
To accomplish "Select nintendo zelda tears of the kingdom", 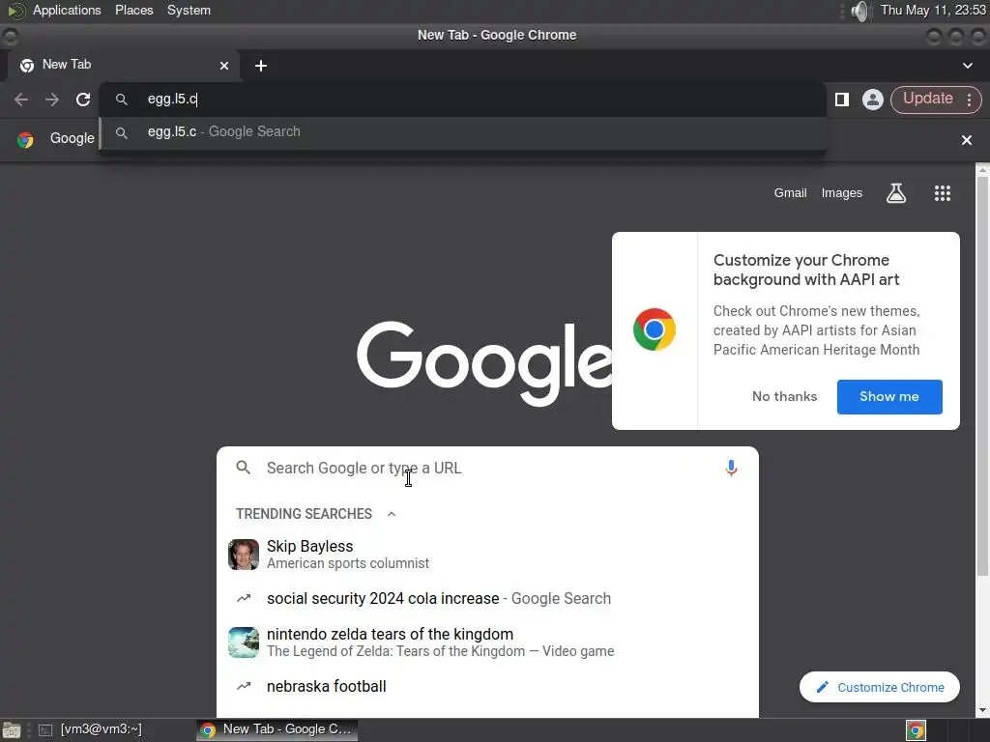I will pos(487,642).
